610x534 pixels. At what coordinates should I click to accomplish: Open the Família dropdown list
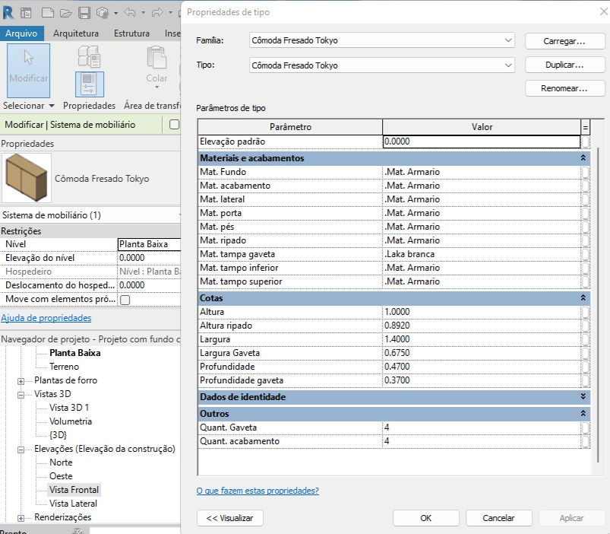click(508, 40)
